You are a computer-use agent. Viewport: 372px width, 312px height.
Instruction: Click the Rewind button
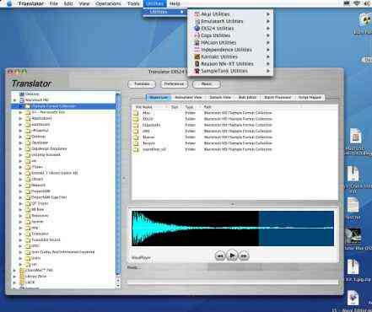(x=220, y=256)
